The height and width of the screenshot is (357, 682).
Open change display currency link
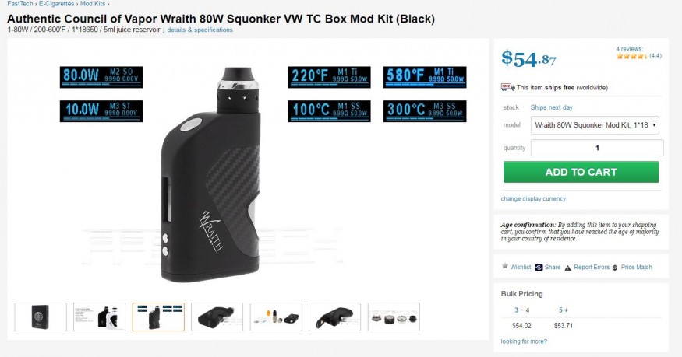click(x=533, y=198)
